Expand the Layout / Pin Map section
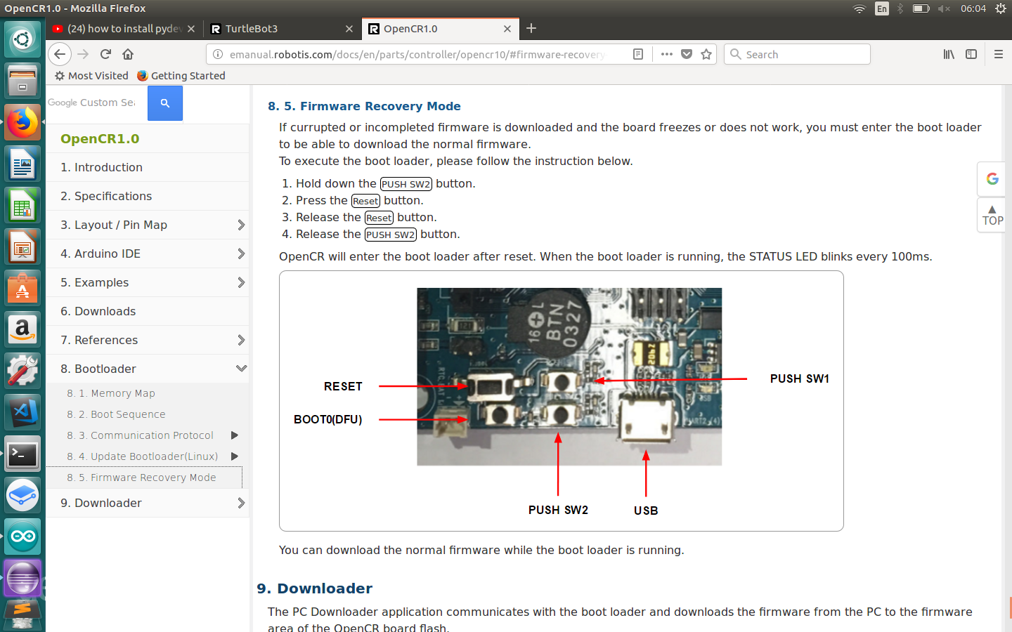1012x632 pixels. pyautogui.click(x=241, y=225)
